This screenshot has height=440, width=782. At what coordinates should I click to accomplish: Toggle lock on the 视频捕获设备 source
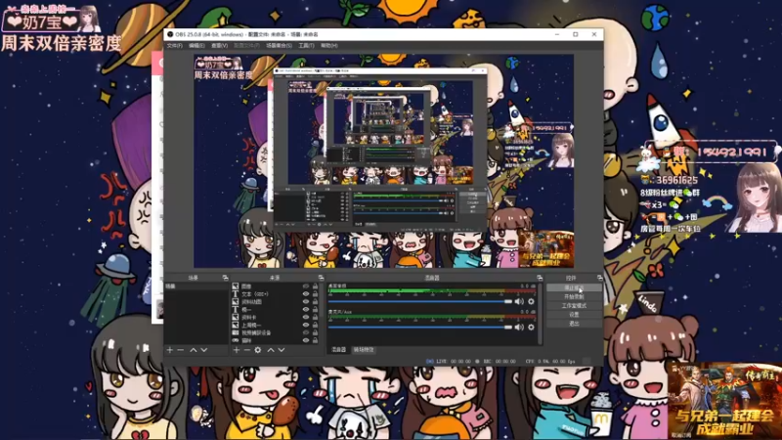pyautogui.click(x=315, y=332)
